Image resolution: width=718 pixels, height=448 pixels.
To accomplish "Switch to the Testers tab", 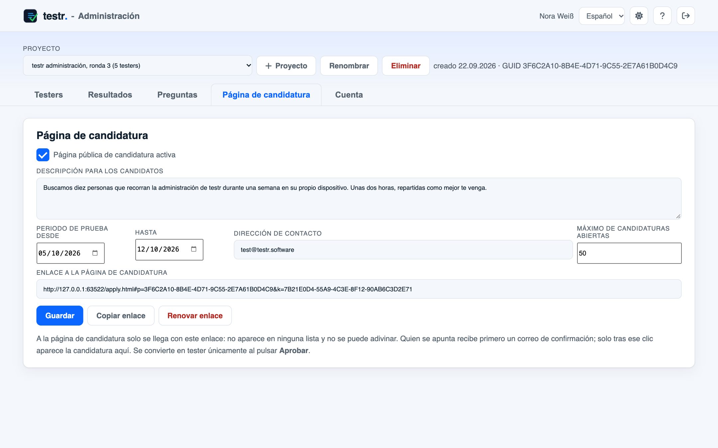I will (49, 95).
